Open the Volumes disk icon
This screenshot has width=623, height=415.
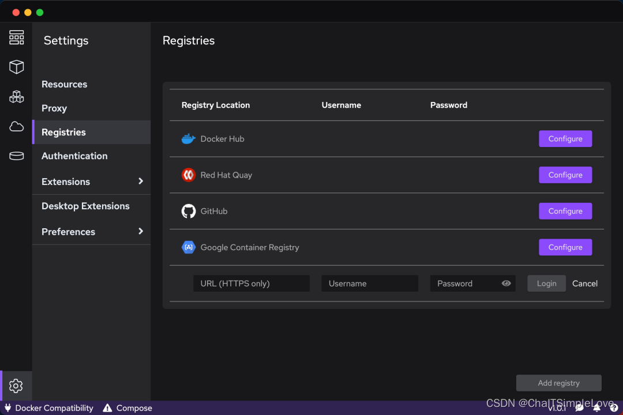(16, 156)
